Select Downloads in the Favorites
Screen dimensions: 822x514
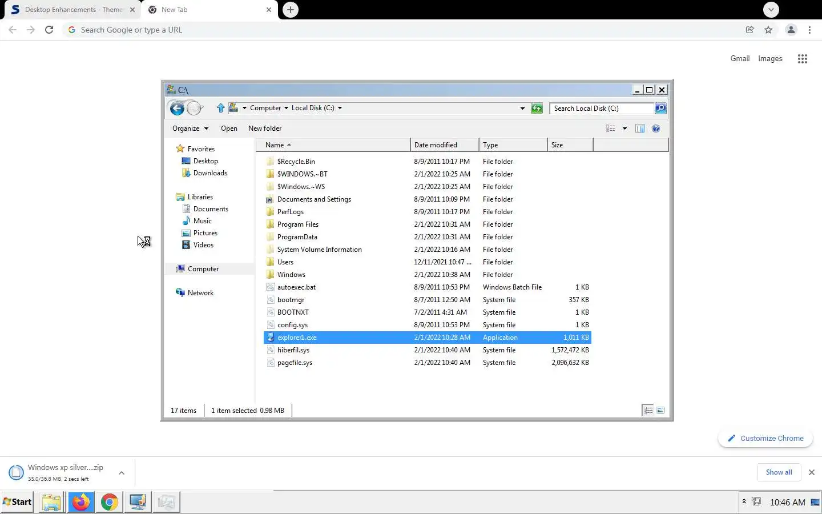click(210, 173)
